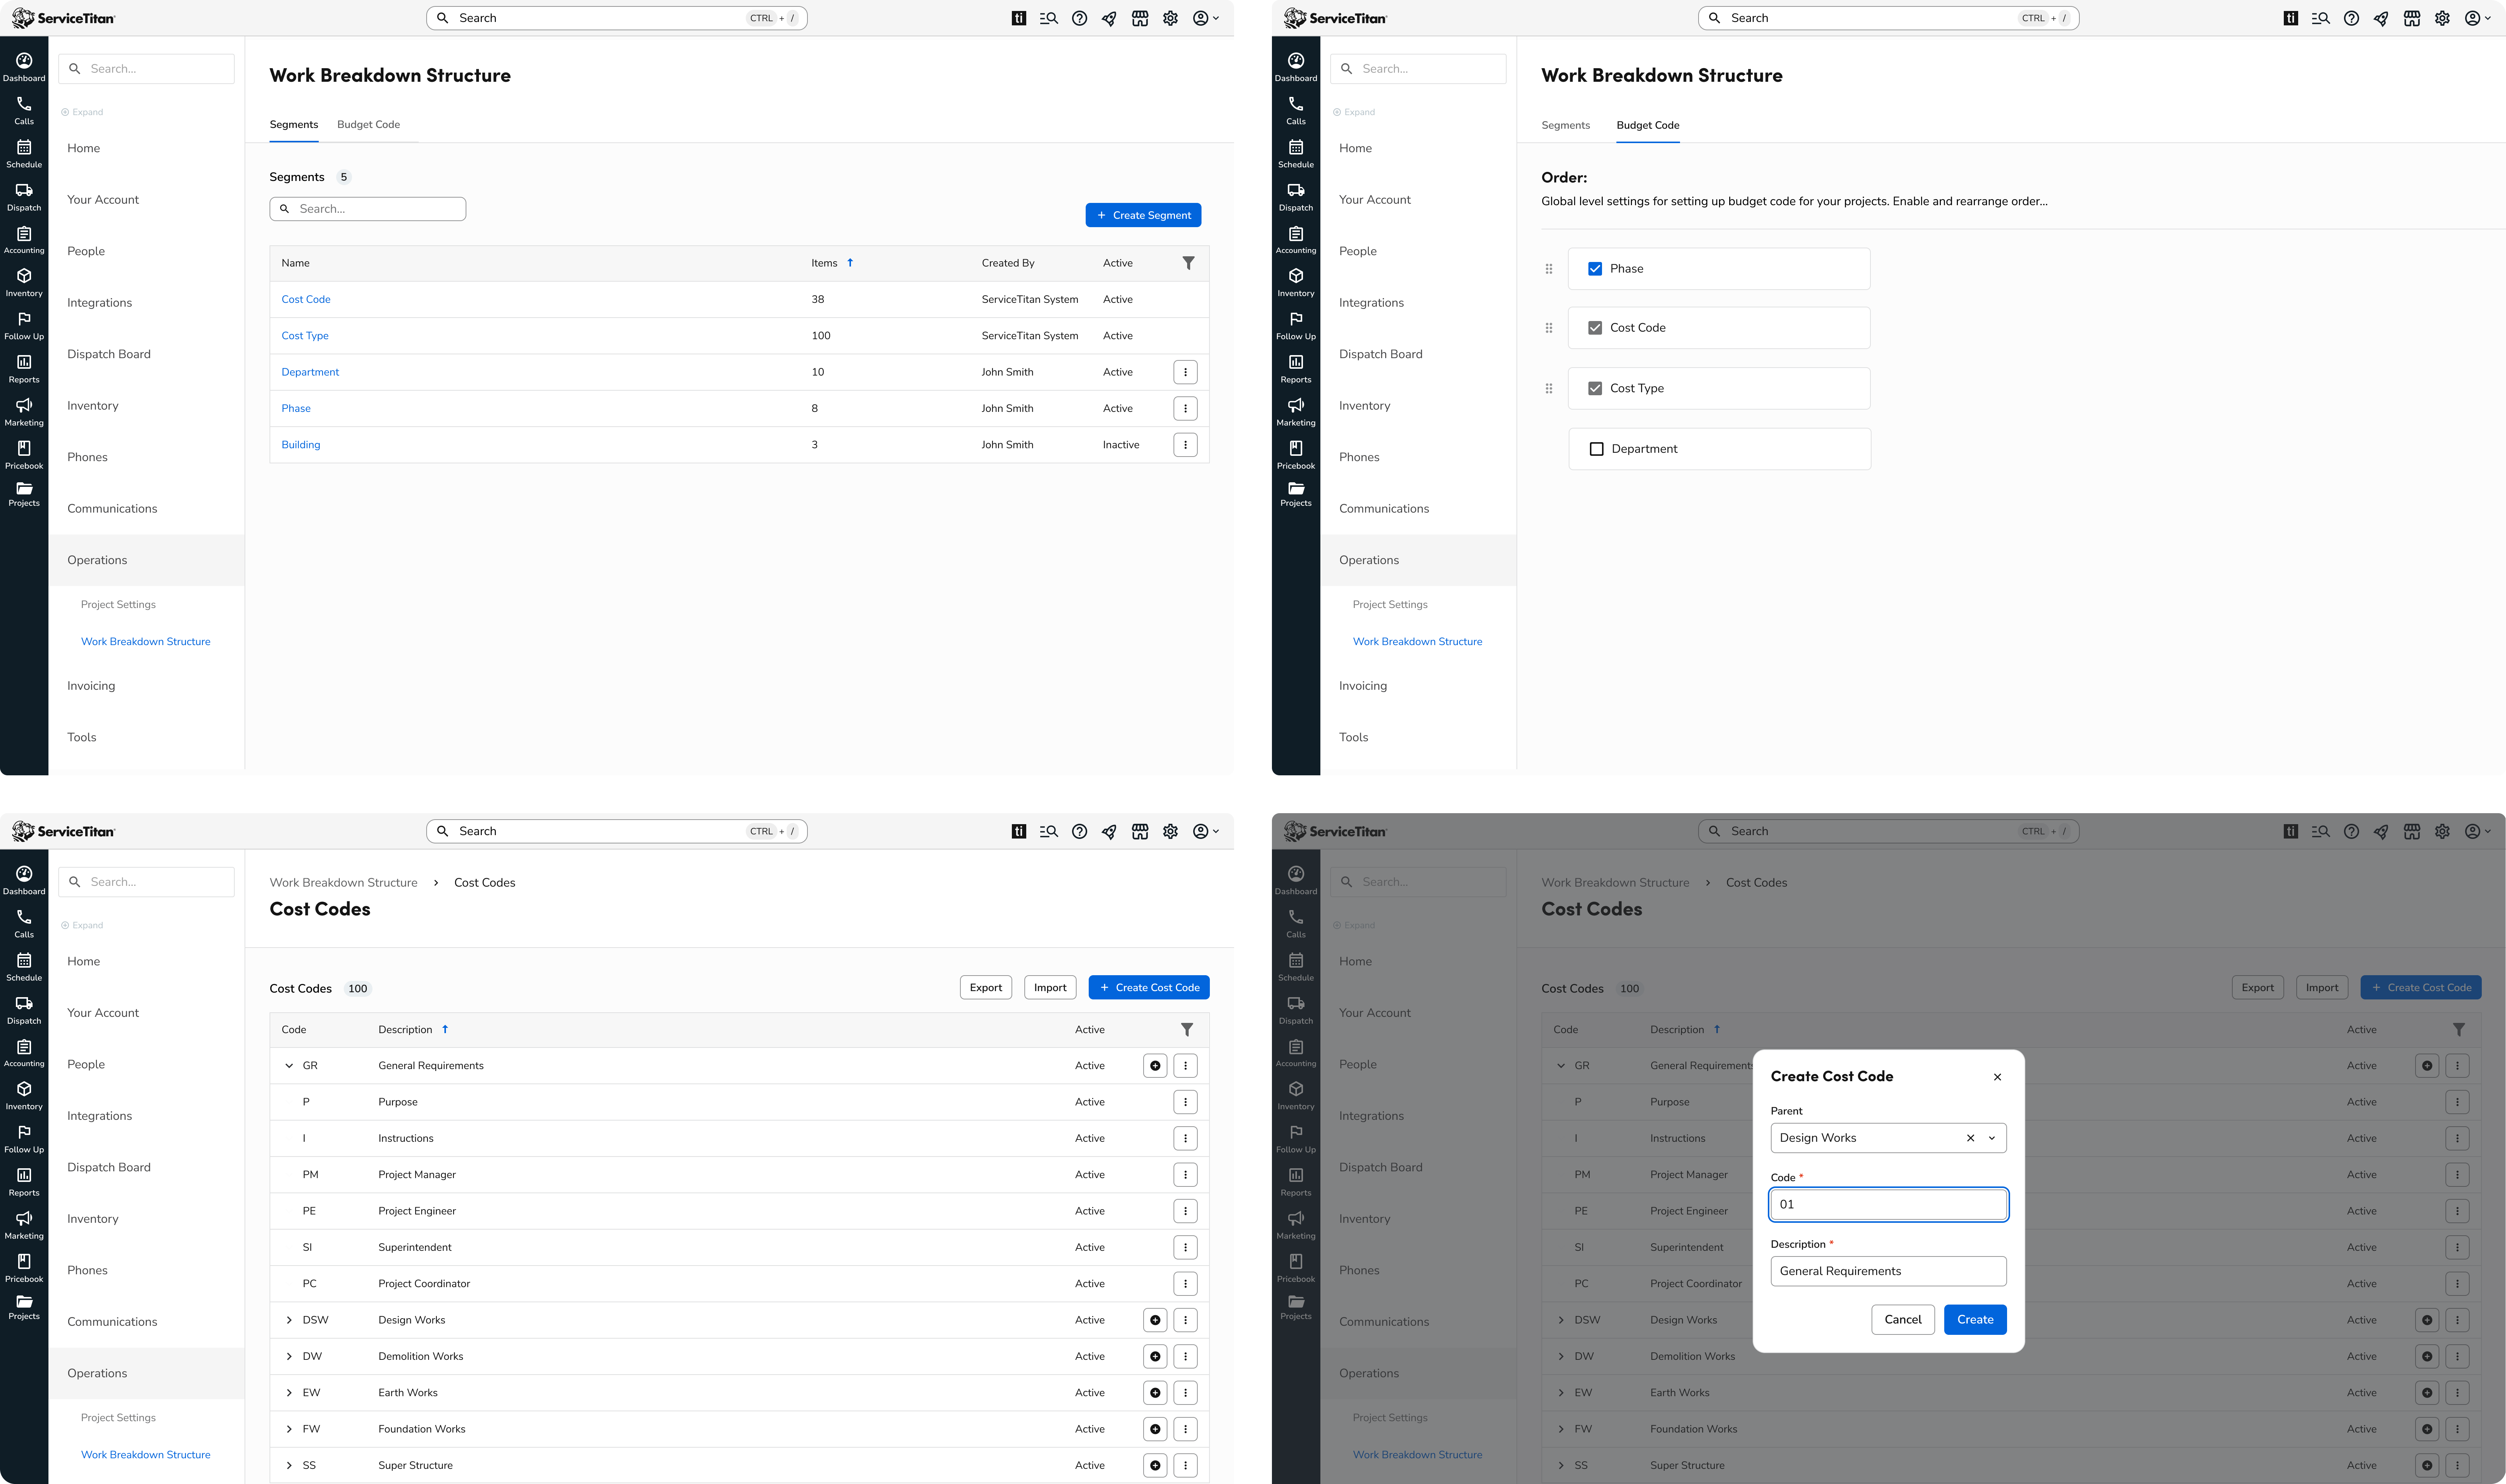Click the settings gear icon in Segments view header
The image size is (2506, 1484).
[1170, 18]
